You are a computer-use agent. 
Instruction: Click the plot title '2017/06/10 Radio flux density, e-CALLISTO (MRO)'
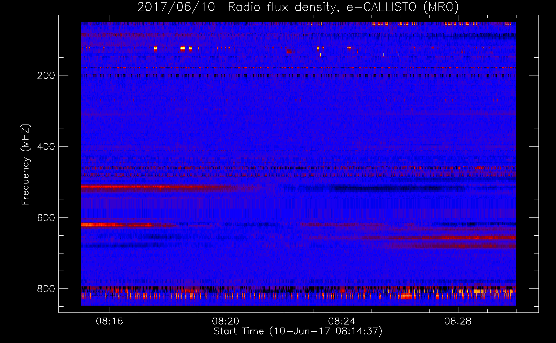point(298,7)
